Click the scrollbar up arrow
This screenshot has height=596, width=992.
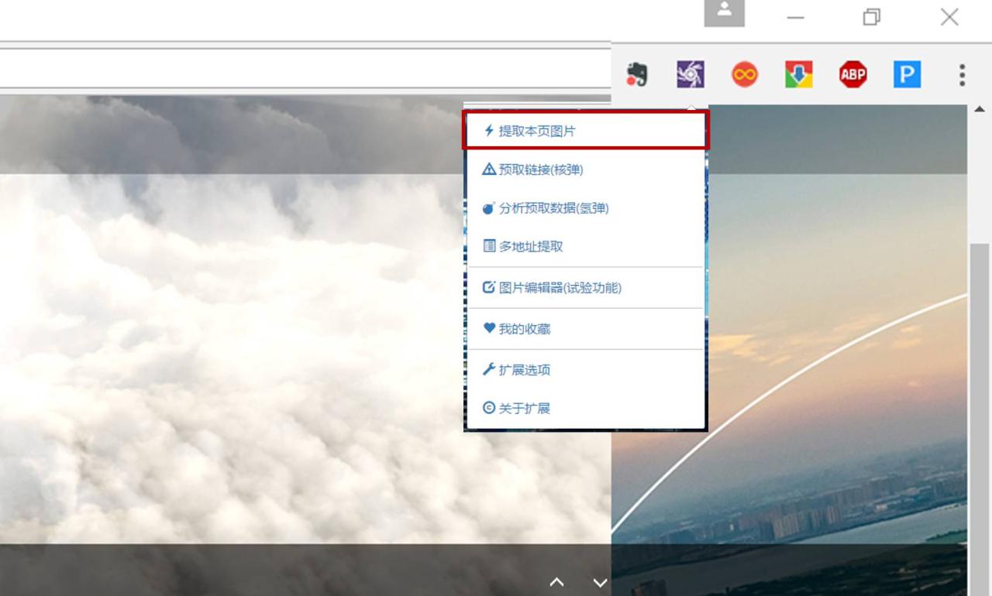pyautogui.click(x=980, y=110)
